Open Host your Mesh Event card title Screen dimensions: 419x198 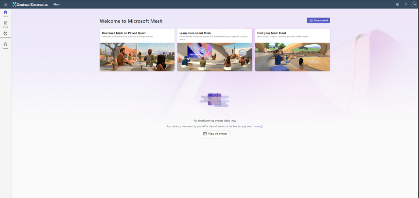(272, 33)
